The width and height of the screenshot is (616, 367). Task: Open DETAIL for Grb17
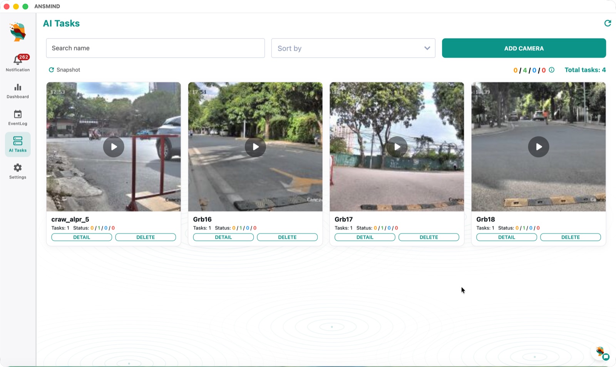click(365, 237)
